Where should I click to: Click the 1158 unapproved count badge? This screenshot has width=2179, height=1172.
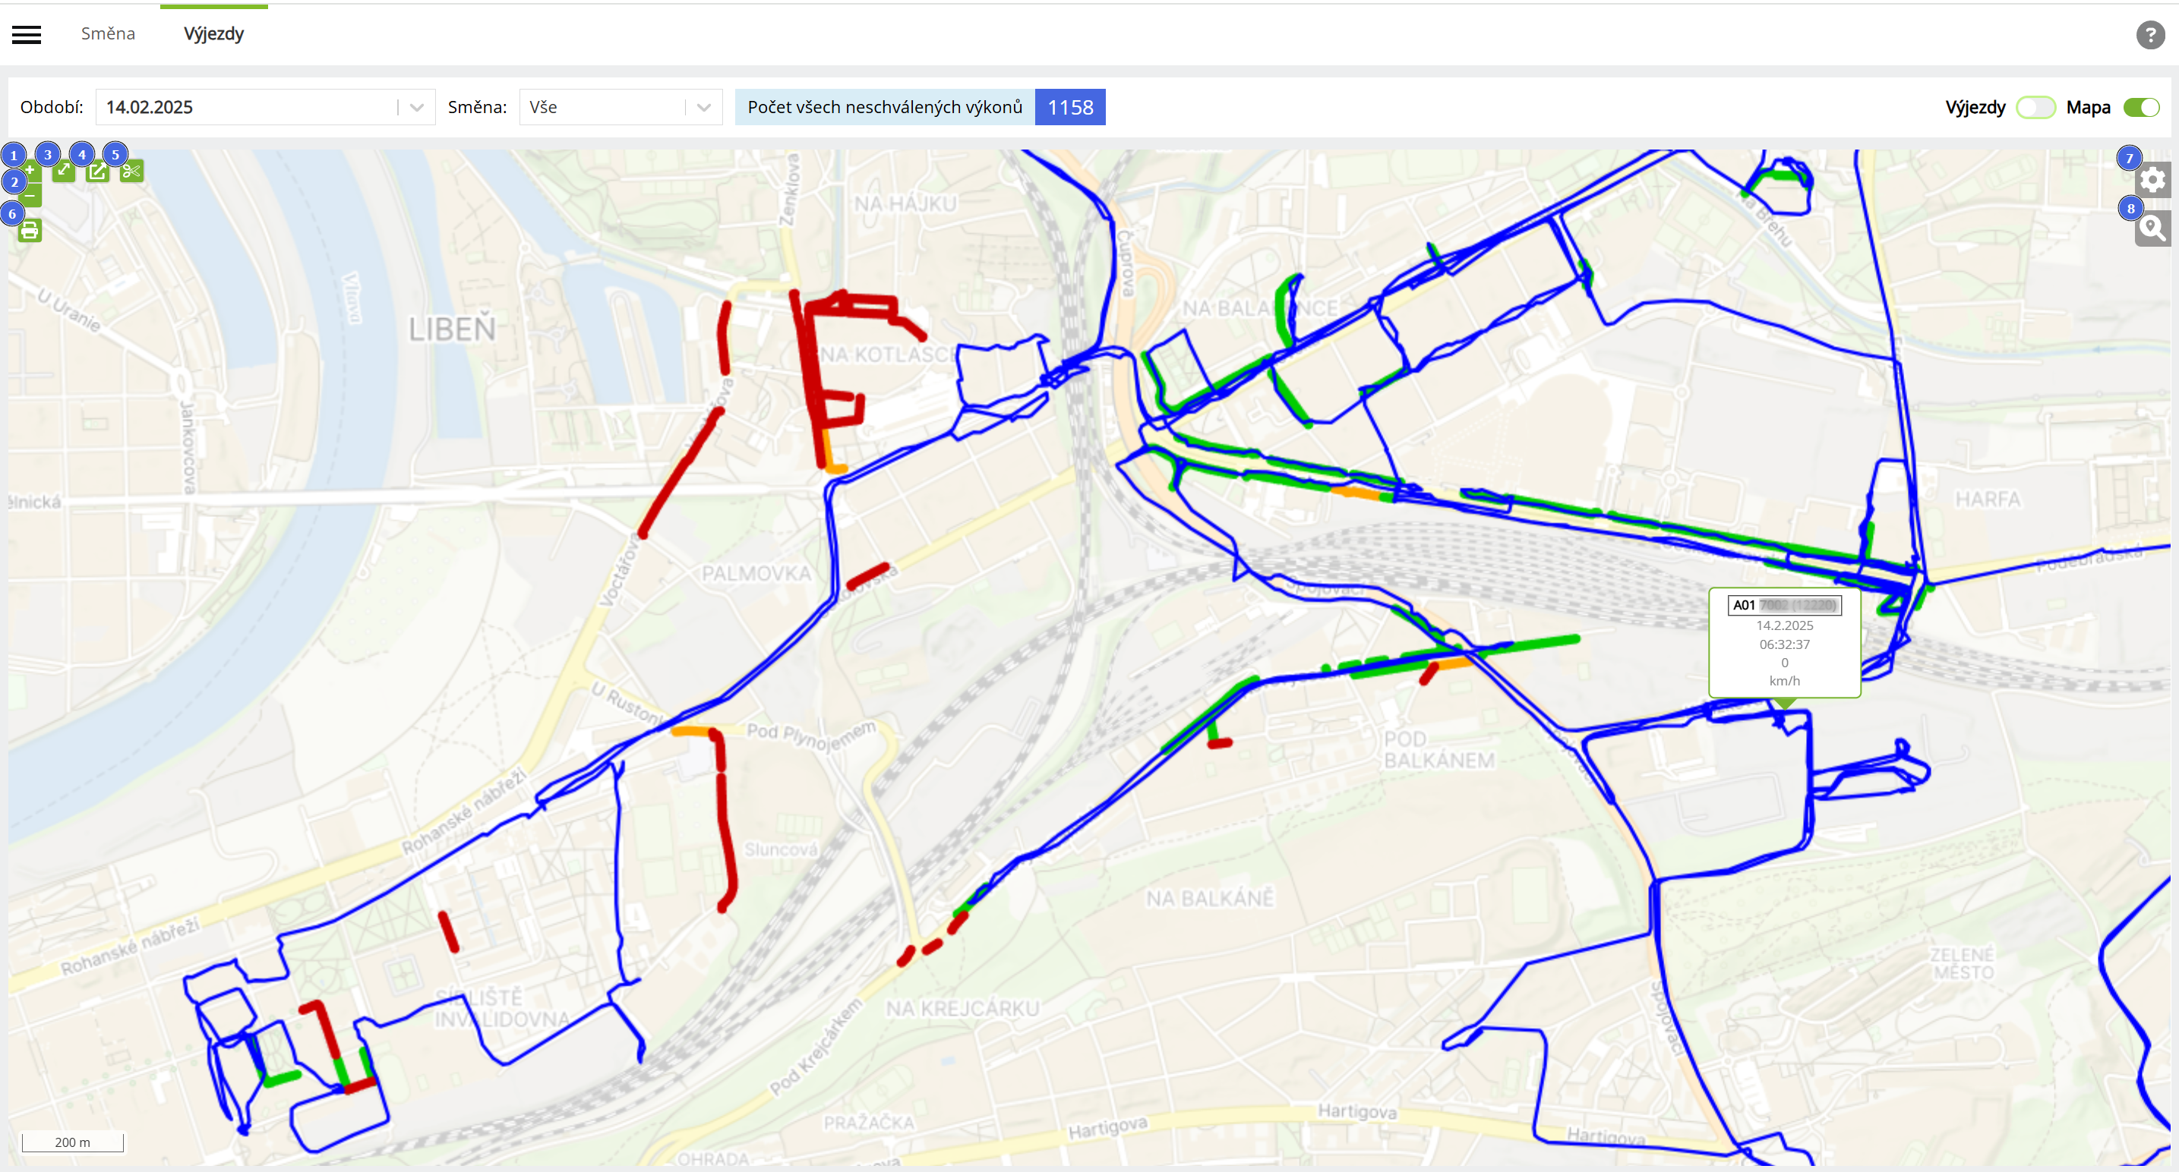pyautogui.click(x=1070, y=107)
